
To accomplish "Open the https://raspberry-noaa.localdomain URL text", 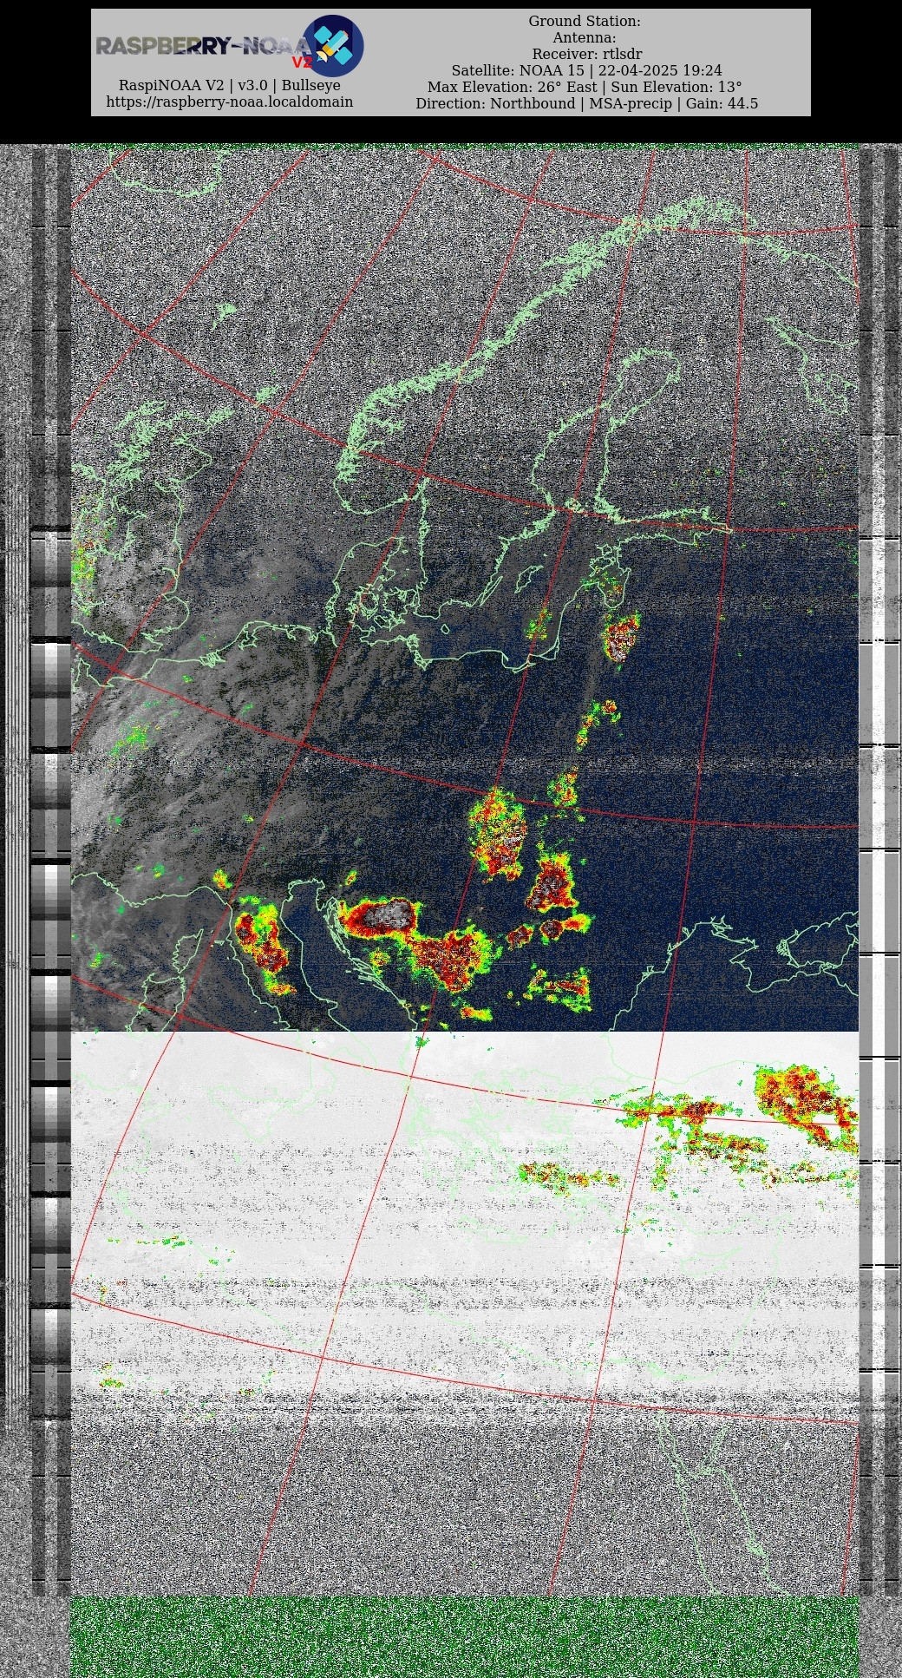I will (x=230, y=102).
